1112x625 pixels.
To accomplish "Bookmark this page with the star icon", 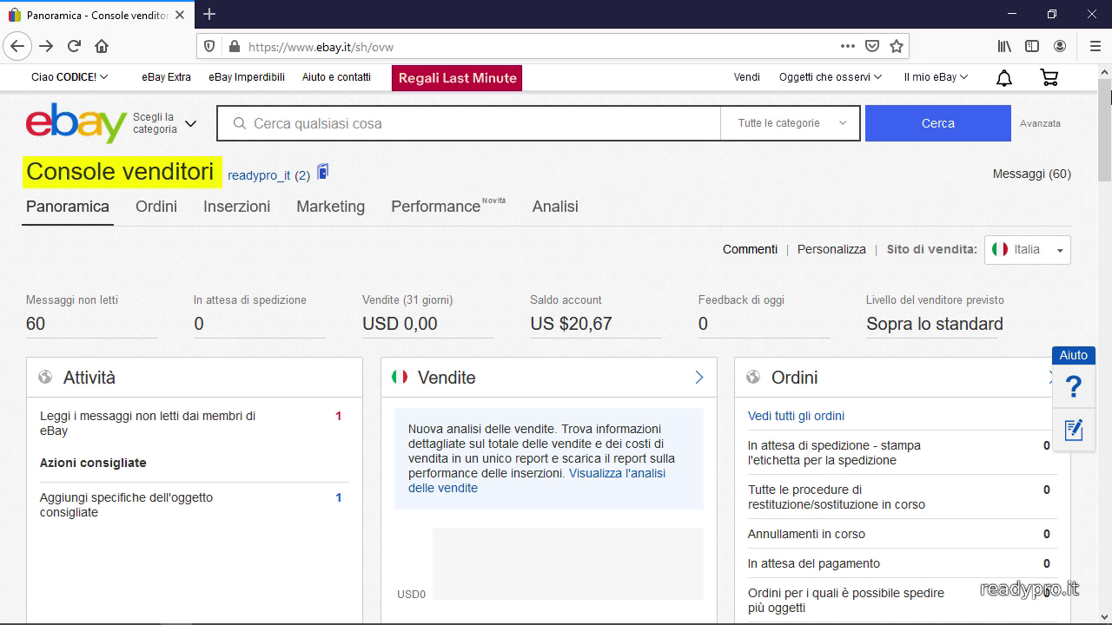I will 897,46.
